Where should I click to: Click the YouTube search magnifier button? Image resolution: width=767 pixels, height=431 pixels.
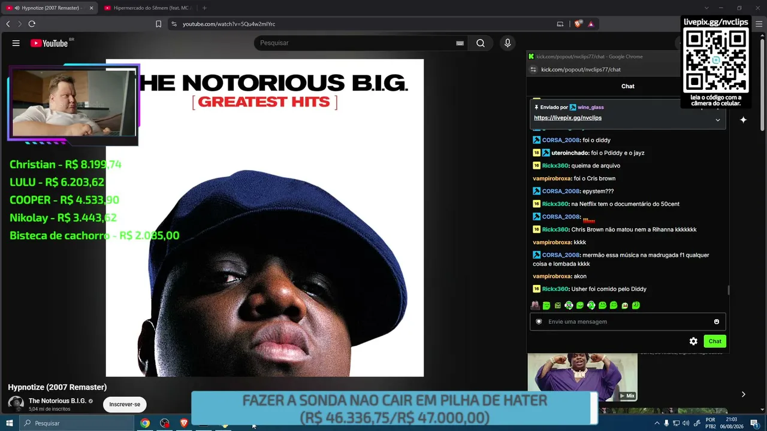[x=481, y=43]
